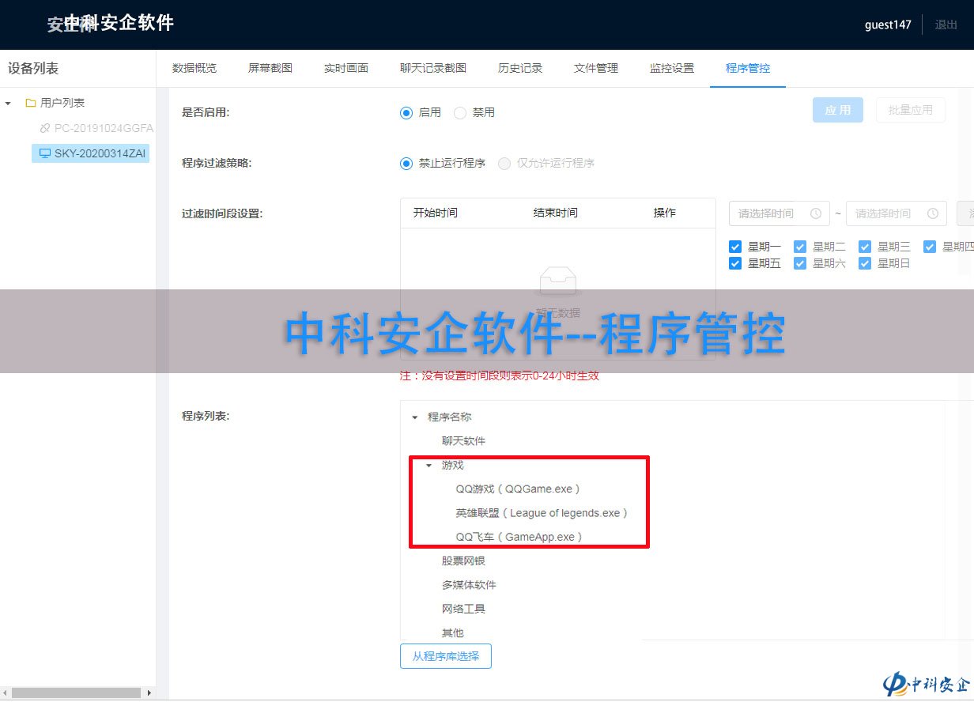Click the 退出 logout link

tap(946, 25)
